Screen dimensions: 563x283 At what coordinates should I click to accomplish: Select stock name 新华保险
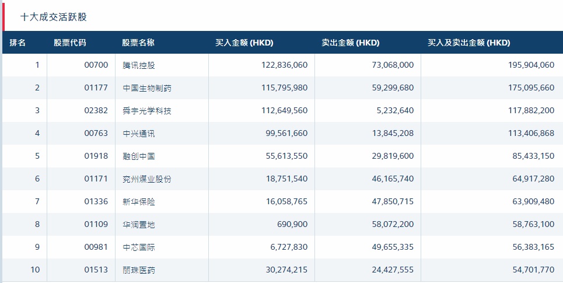(139, 201)
